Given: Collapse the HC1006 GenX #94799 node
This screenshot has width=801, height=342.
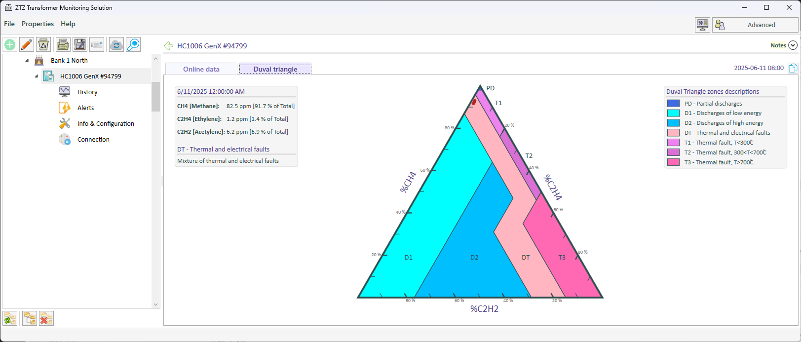Looking at the screenshot, I should (37, 76).
